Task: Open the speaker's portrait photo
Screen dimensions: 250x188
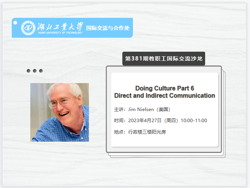Action: coord(59,112)
